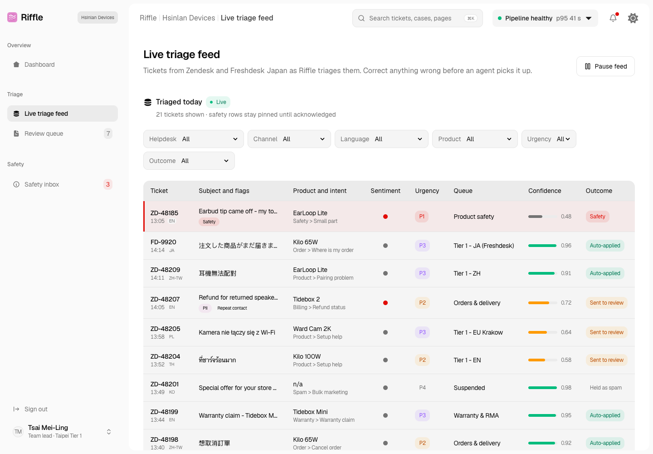The image size is (653, 454).
Task: Click P4 urgency badge on ZD-48201
Action: pos(422,388)
